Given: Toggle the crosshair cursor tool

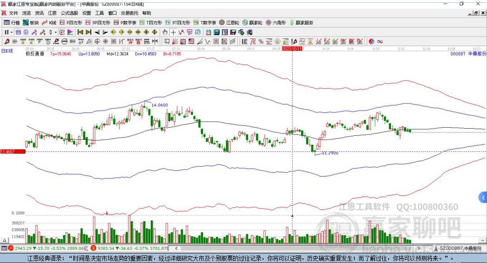Looking at the screenshot, I should pos(173,32).
